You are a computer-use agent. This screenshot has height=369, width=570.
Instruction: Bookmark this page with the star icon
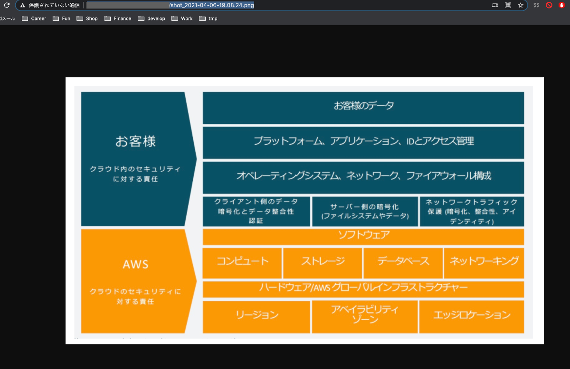pos(520,5)
